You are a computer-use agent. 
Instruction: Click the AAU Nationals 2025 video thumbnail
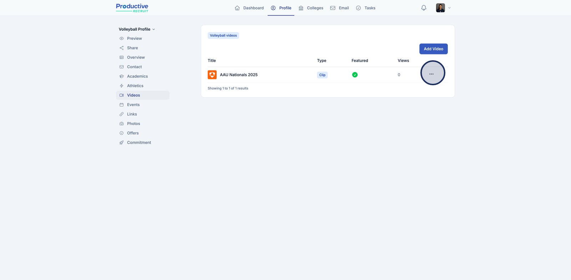tap(212, 75)
